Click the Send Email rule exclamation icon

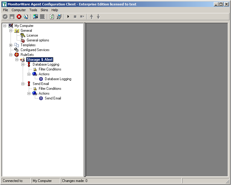[29, 84]
